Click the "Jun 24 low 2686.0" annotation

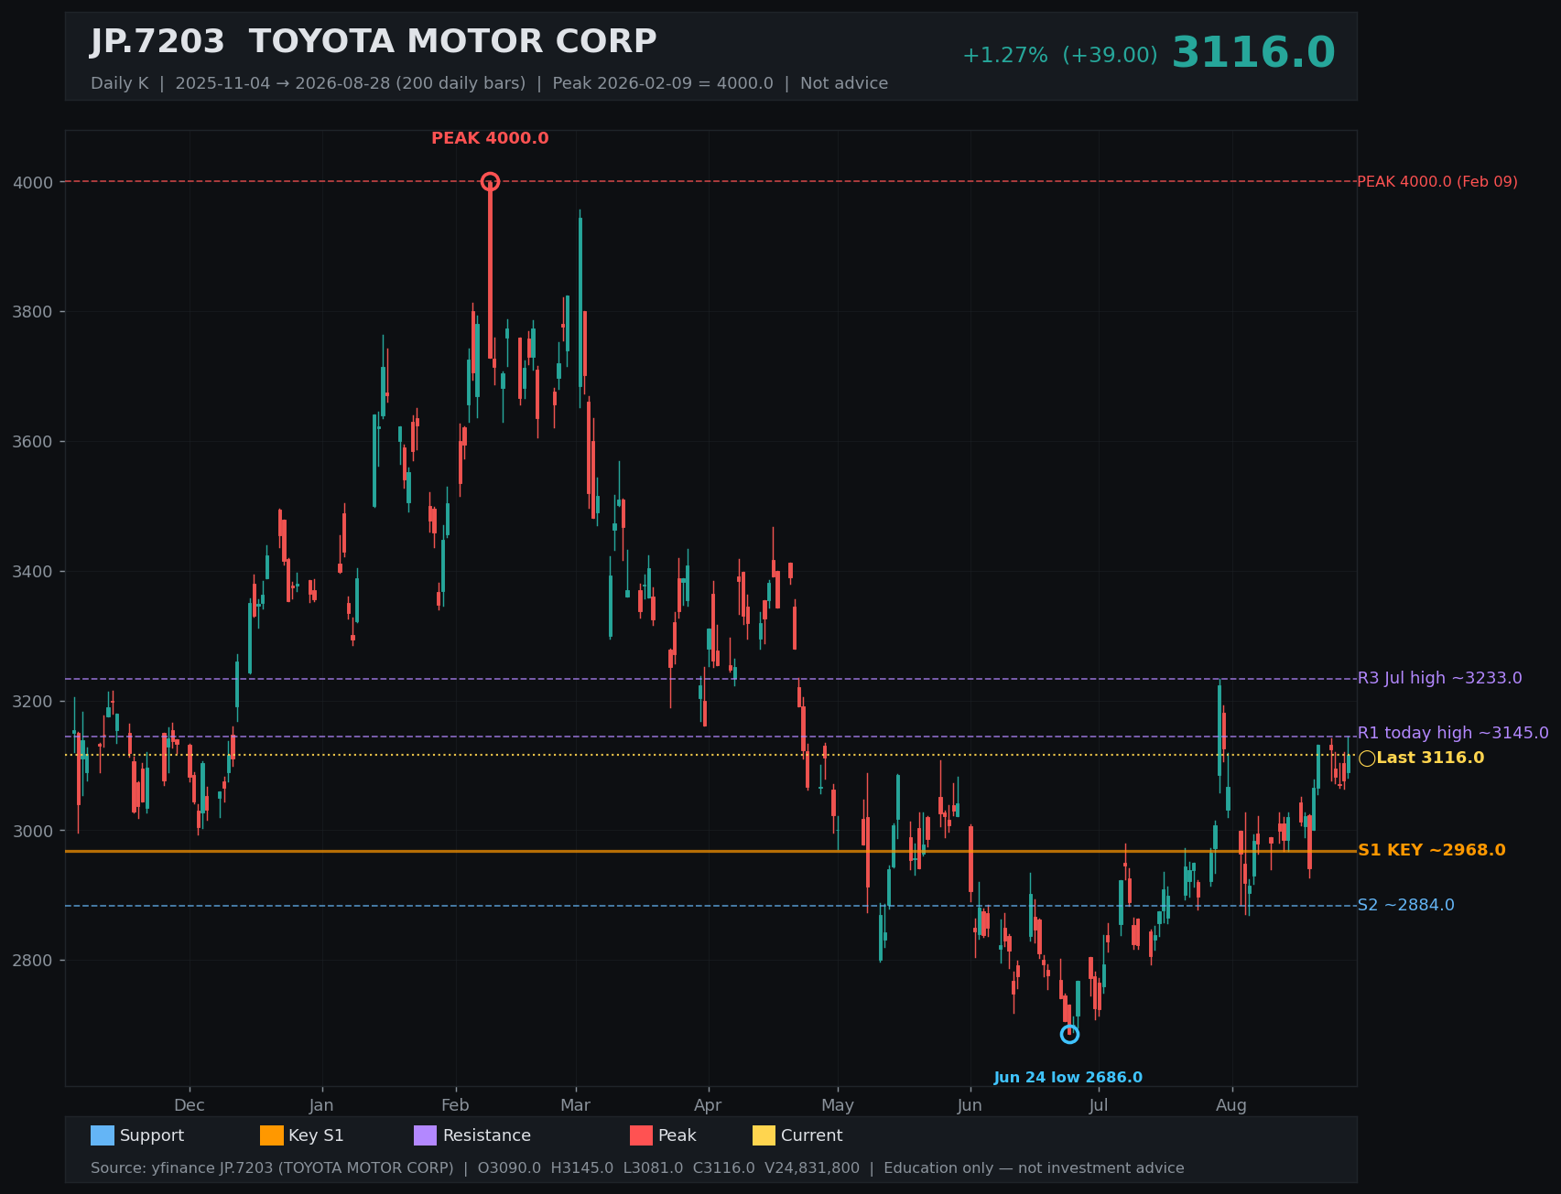click(1068, 1078)
